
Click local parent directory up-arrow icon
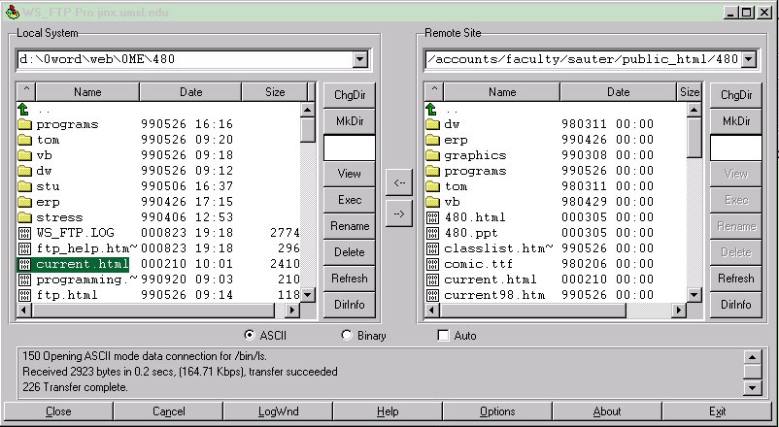pyautogui.click(x=24, y=110)
